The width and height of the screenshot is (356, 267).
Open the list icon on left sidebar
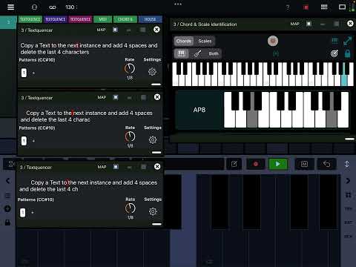click(8, 196)
